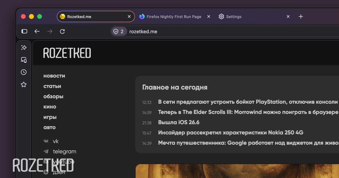Click the green fullscreen window button
The height and width of the screenshot is (178, 339).
pyautogui.click(x=40, y=17)
